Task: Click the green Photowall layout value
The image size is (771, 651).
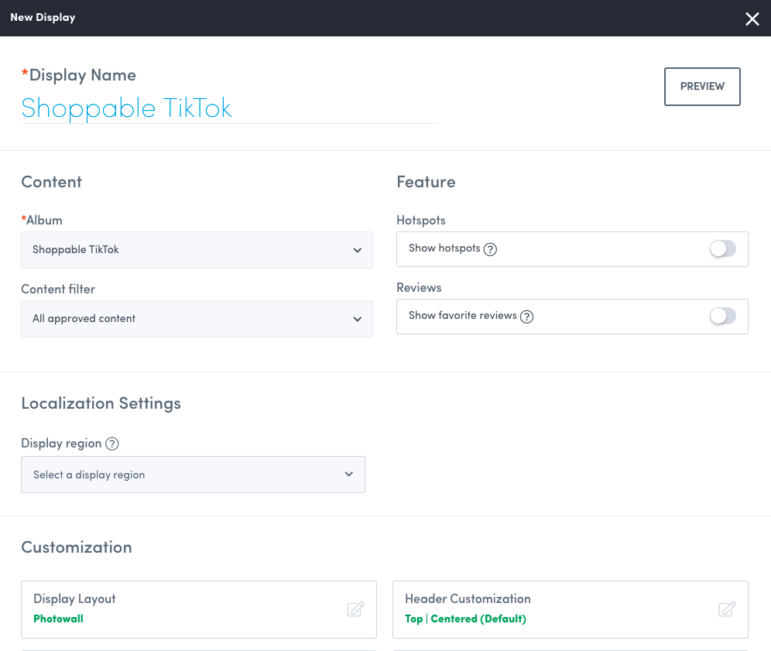Action: click(58, 618)
